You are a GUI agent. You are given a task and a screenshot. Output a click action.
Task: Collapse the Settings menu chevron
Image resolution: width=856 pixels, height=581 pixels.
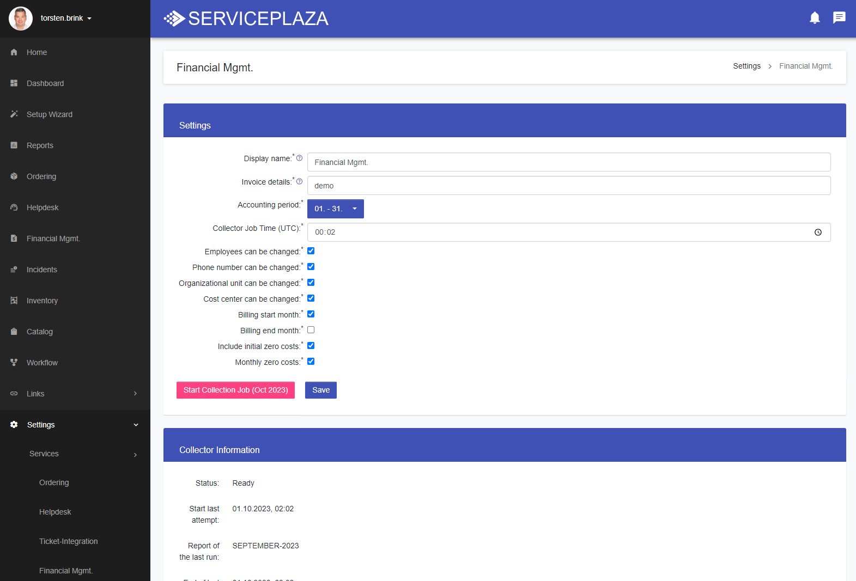[136, 425]
